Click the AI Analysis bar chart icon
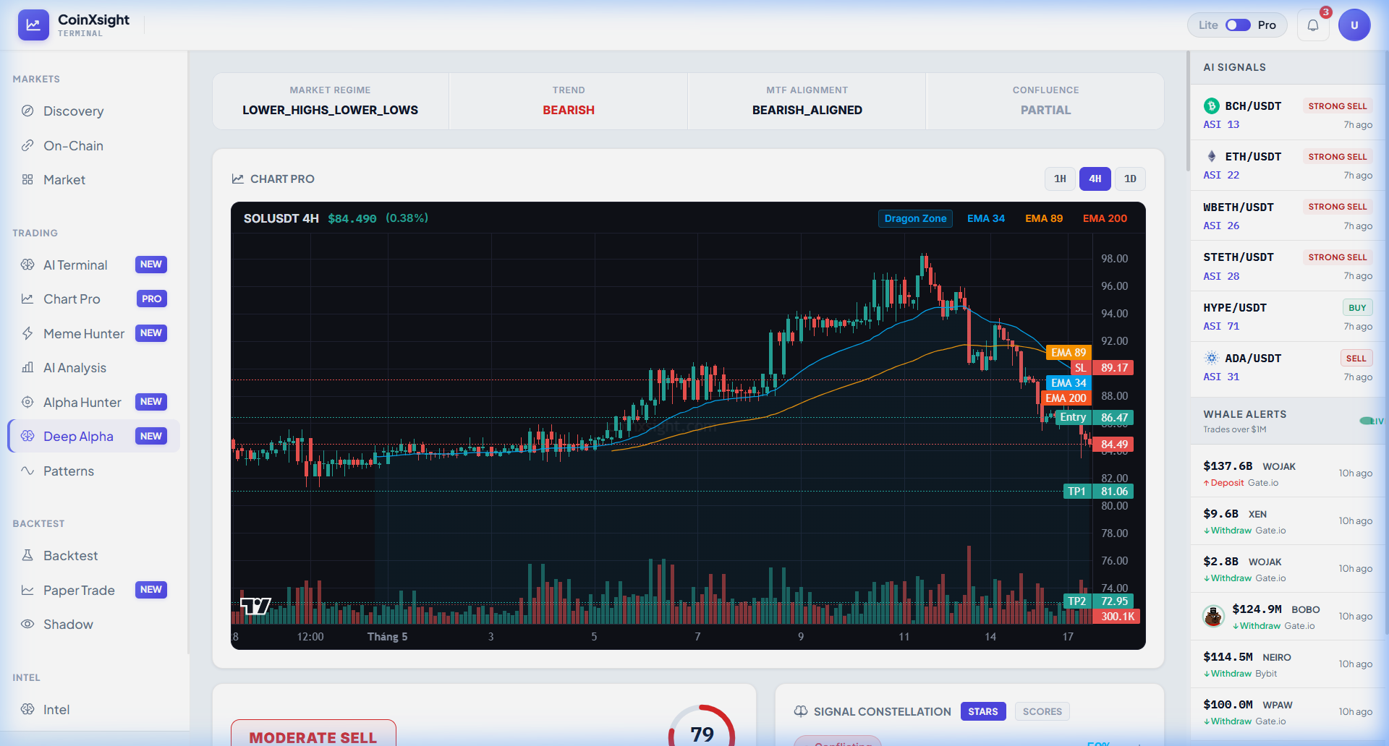The width and height of the screenshot is (1389, 746). pyautogui.click(x=27, y=367)
